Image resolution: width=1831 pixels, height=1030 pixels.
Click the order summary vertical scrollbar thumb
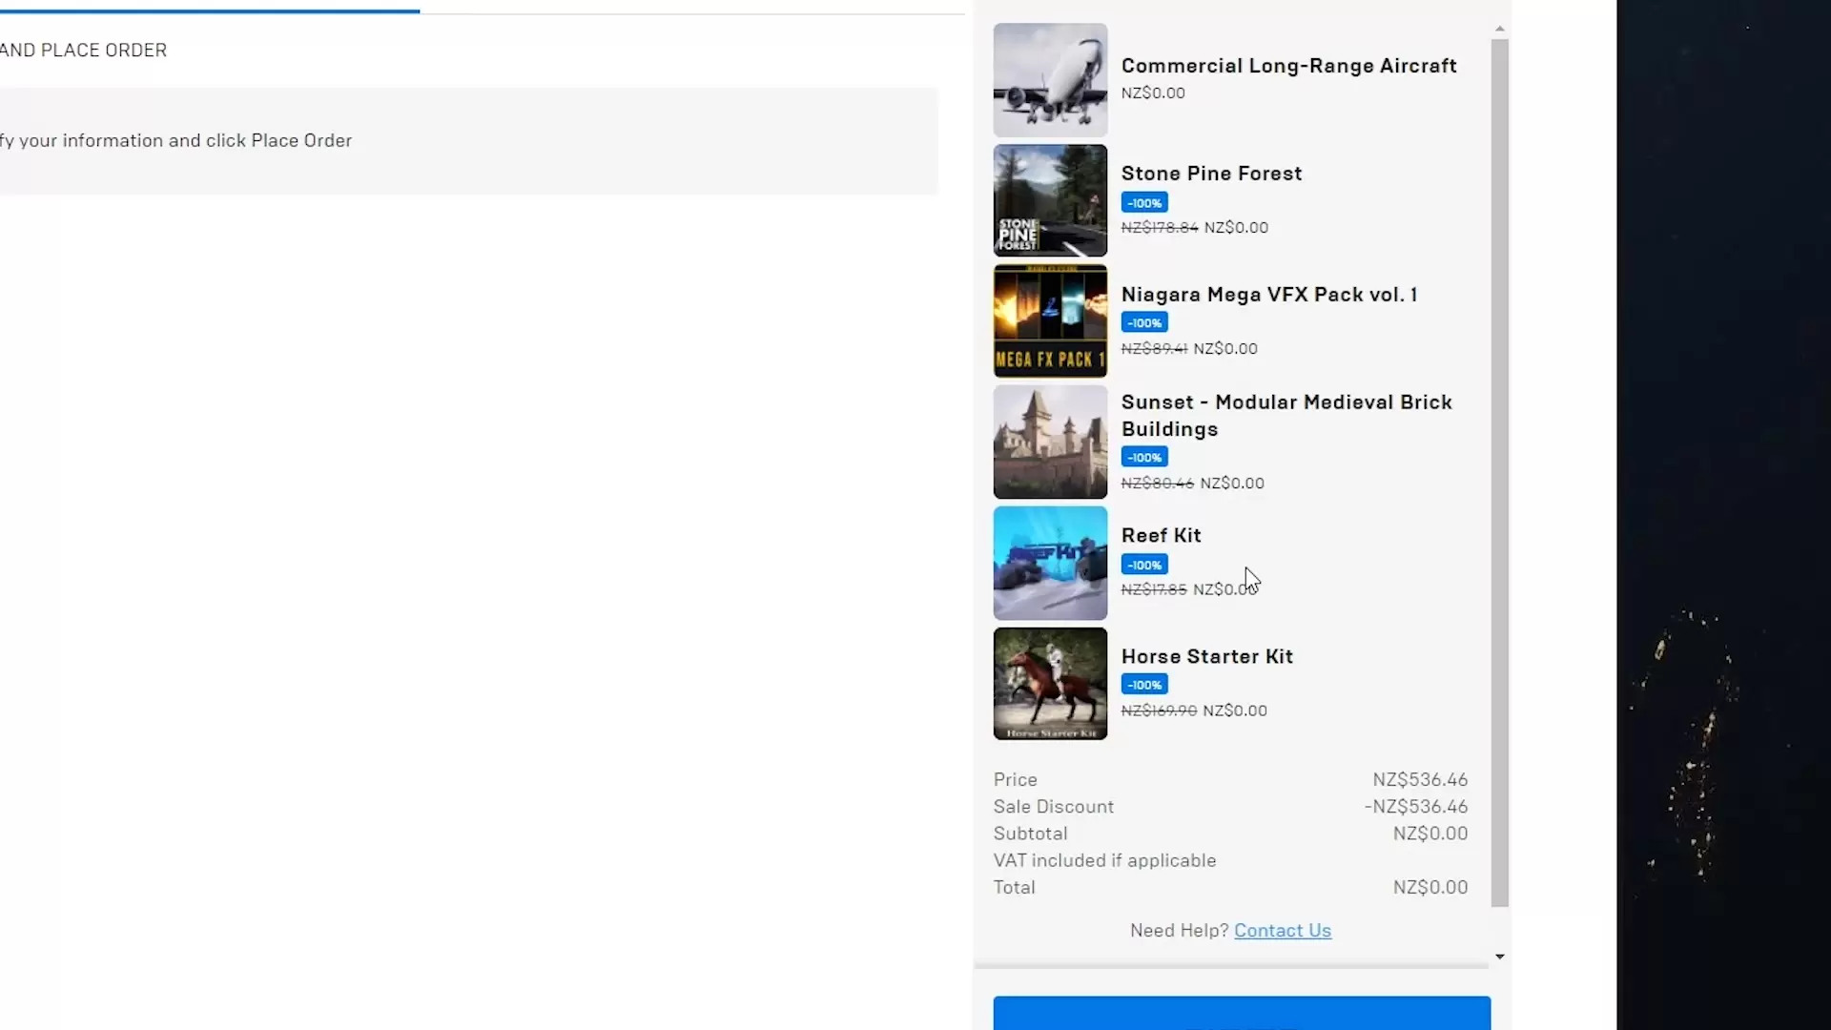click(1500, 472)
